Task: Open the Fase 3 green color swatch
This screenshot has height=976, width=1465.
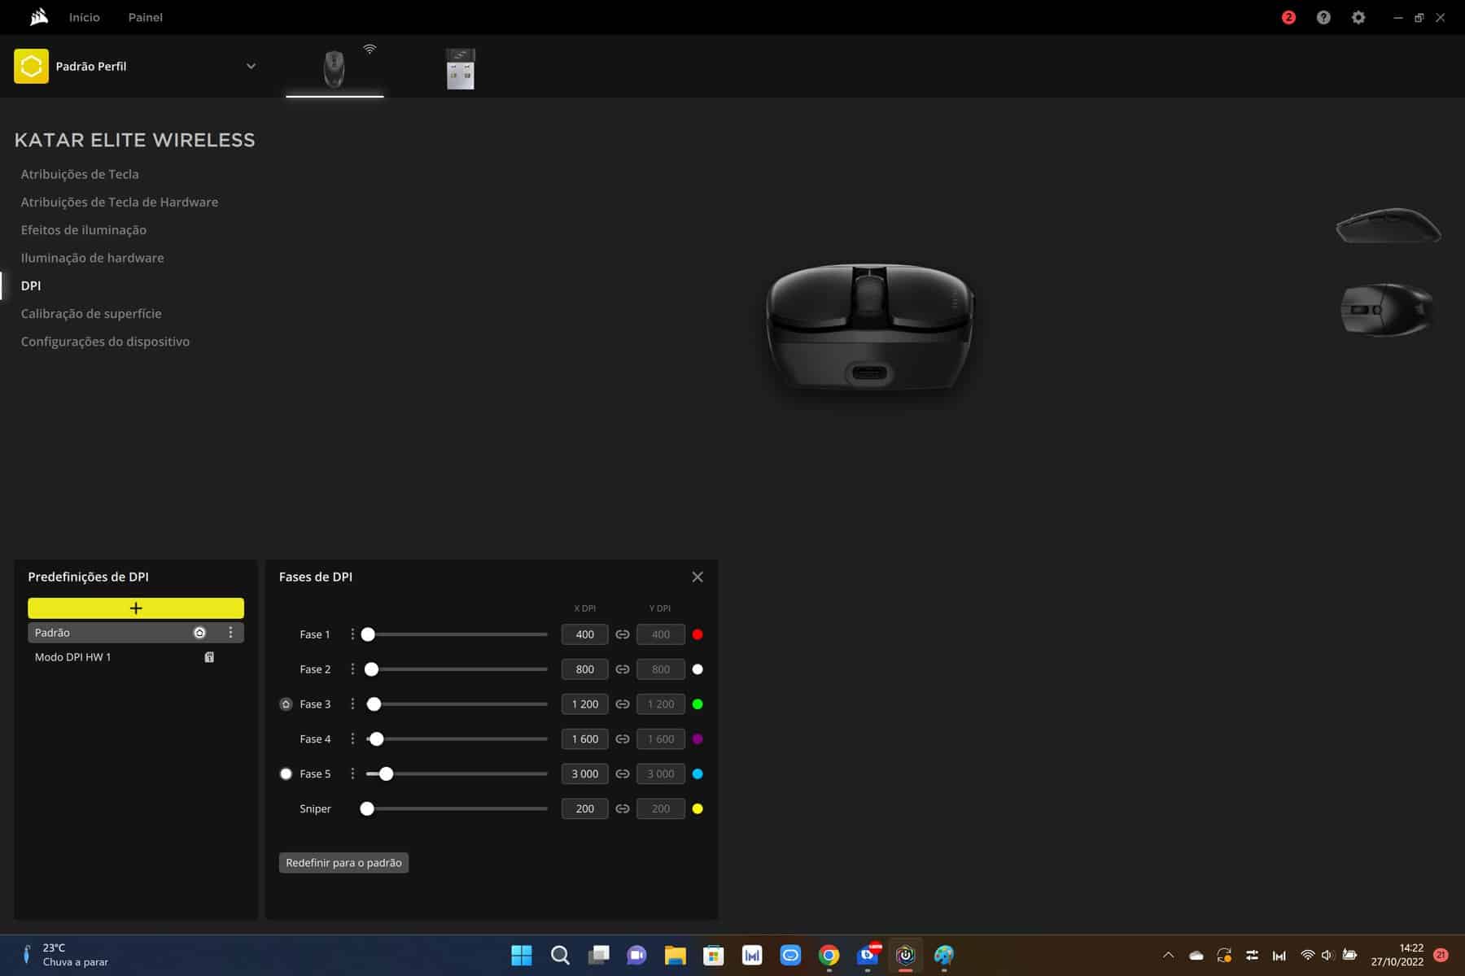Action: coord(698,704)
